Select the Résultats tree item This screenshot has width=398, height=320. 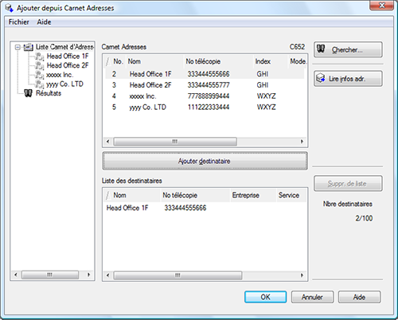pyautogui.click(x=49, y=93)
